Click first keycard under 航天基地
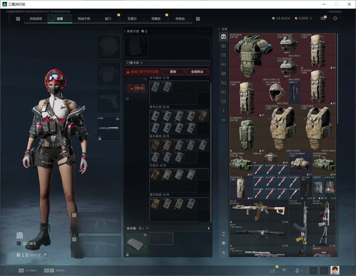 coord(156,145)
